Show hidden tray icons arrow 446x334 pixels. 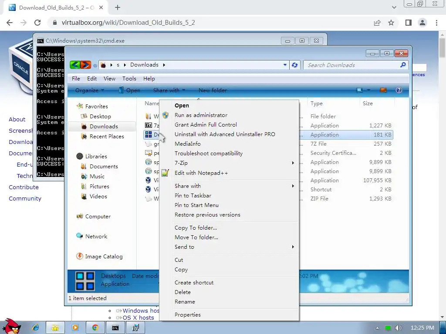click(x=377, y=328)
